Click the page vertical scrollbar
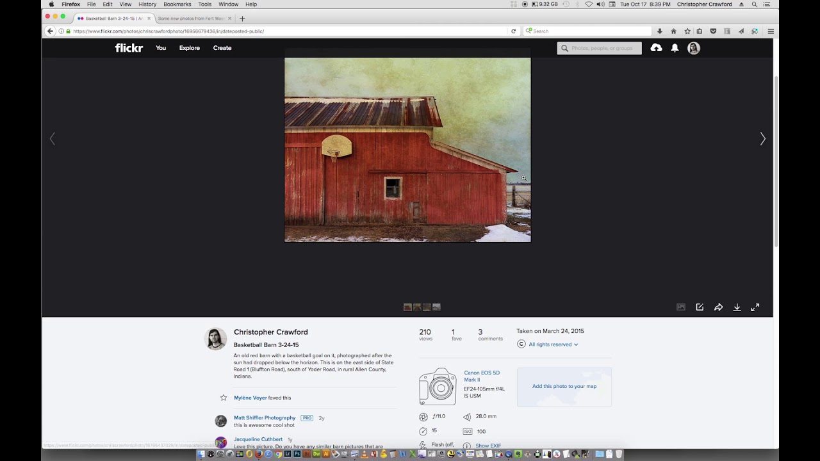 776,160
